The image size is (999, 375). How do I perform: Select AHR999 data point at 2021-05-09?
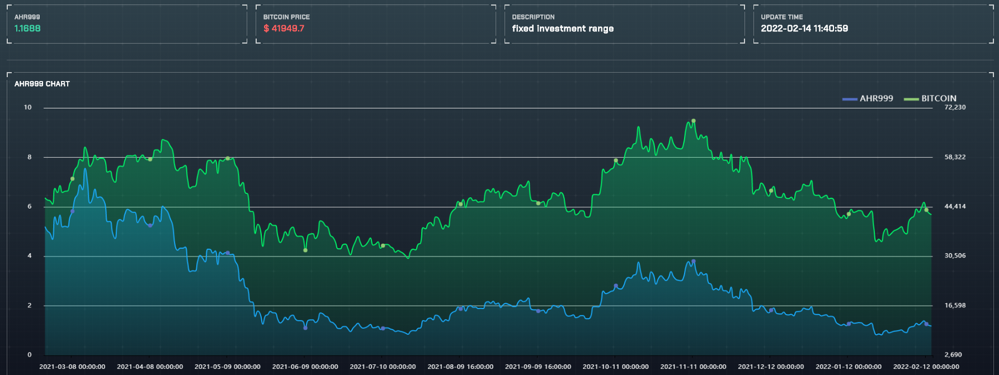click(x=228, y=253)
